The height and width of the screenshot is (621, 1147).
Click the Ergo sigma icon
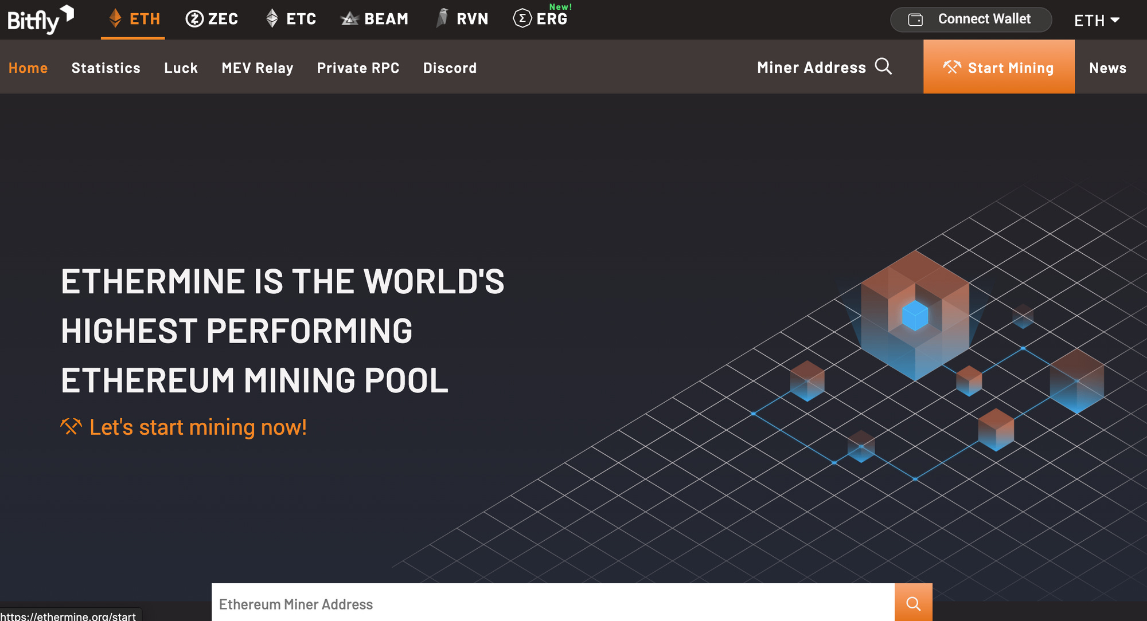[522, 18]
